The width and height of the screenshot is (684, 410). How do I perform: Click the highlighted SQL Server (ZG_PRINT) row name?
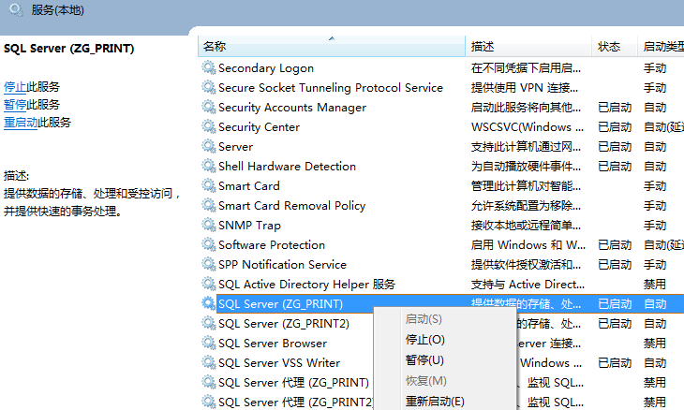click(x=280, y=303)
